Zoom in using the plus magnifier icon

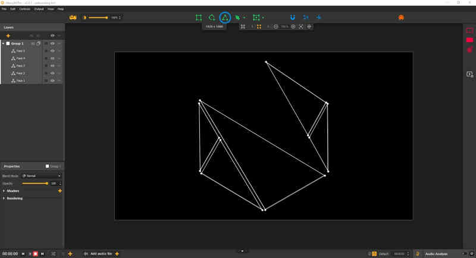tap(293, 27)
